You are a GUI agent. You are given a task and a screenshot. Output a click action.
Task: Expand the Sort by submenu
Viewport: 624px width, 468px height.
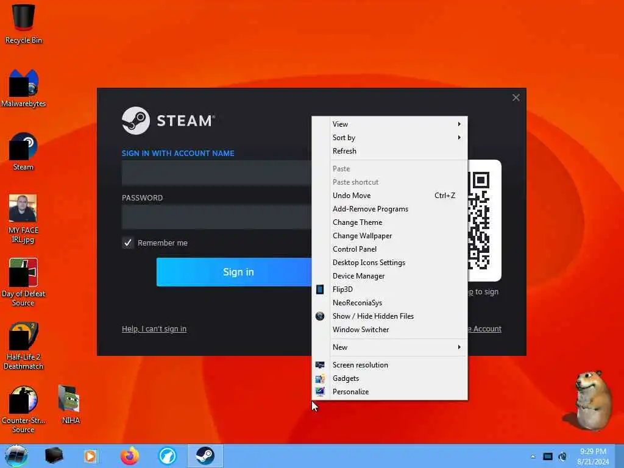389,138
